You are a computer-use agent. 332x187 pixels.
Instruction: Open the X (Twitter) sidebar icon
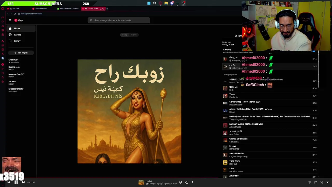tap(3, 54)
